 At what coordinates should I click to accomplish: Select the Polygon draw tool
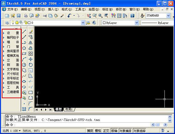coord(24,48)
